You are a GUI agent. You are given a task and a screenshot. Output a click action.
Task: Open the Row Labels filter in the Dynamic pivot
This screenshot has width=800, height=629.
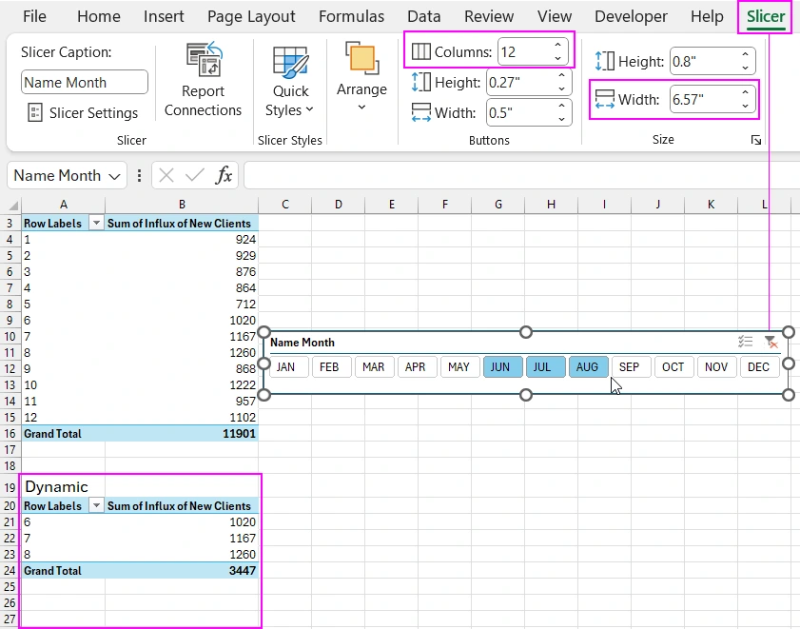(96, 505)
